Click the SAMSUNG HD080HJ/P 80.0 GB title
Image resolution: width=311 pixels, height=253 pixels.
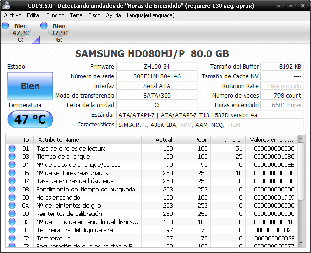point(152,54)
